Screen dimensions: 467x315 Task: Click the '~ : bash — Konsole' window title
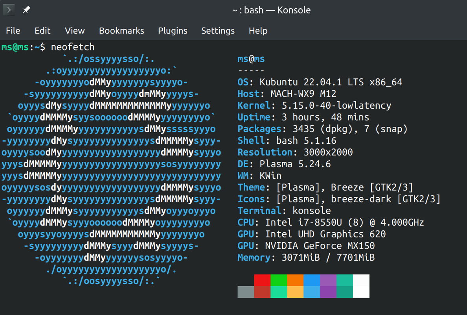pos(271,10)
